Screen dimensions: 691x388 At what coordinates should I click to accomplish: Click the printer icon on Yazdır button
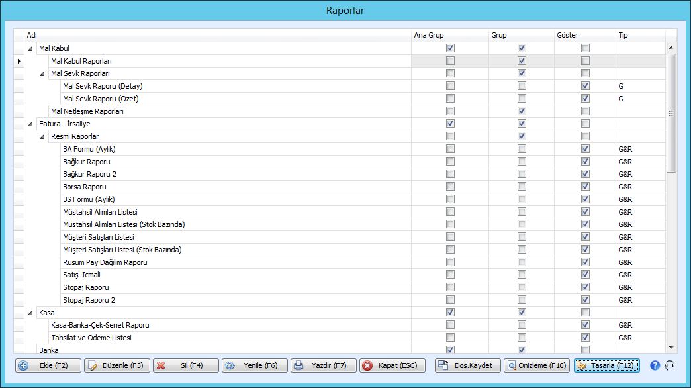(x=299, y=365)
